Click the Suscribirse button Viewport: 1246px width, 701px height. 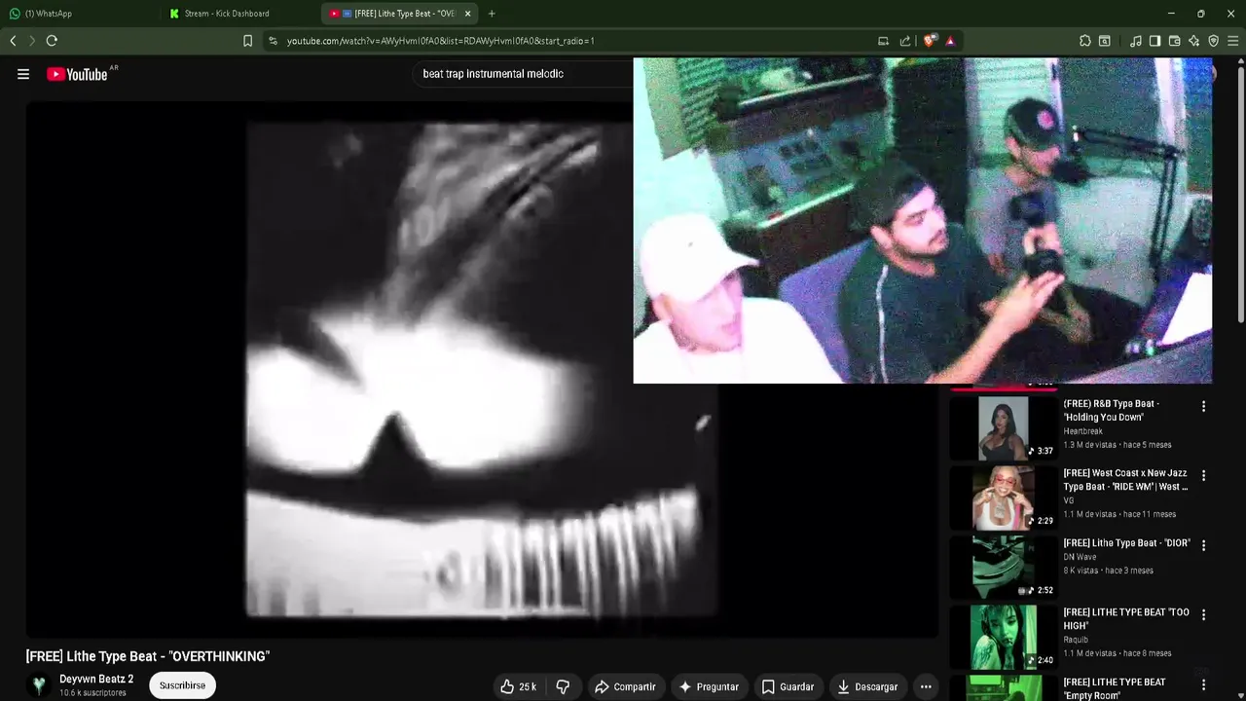point(182,685)
